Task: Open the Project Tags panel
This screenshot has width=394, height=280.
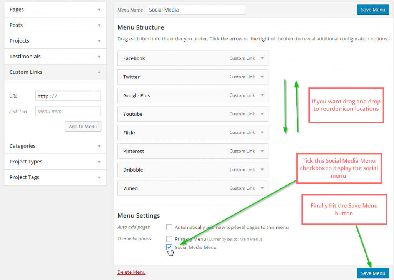Action: [x=55, y=177]
